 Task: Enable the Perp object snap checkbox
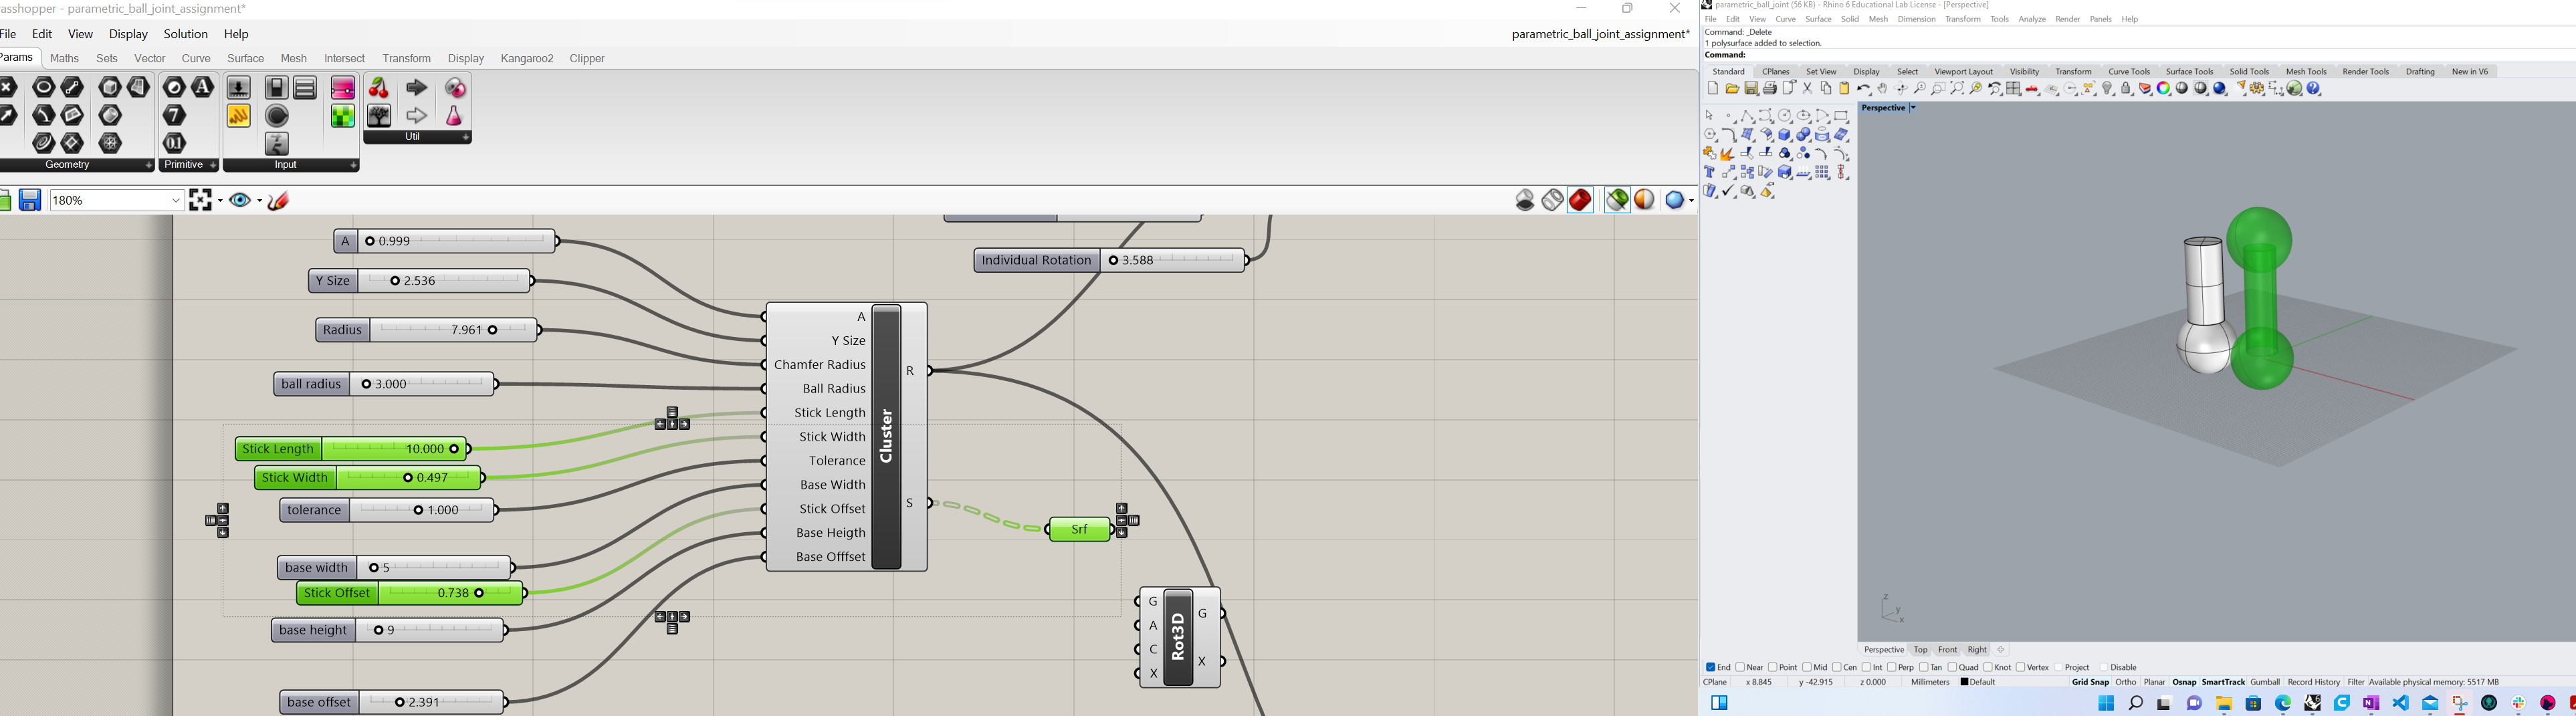point(1893,667)
